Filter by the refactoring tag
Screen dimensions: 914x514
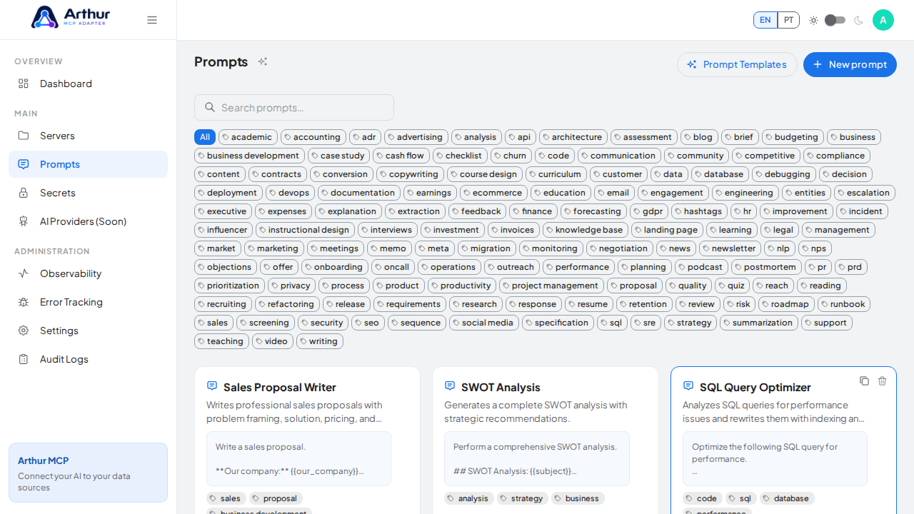pos(287,304)
